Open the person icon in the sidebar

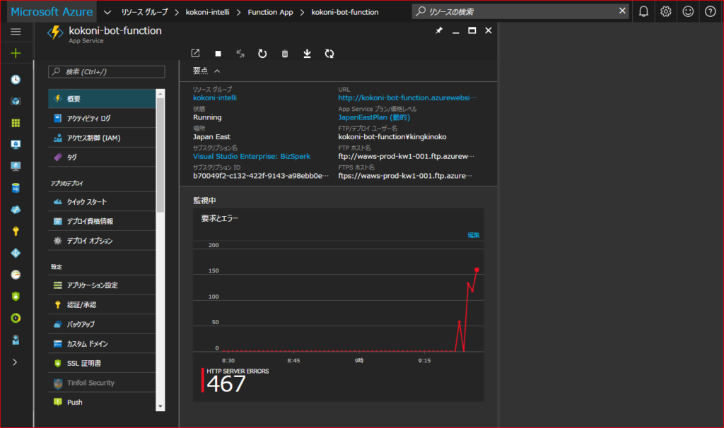16,340
